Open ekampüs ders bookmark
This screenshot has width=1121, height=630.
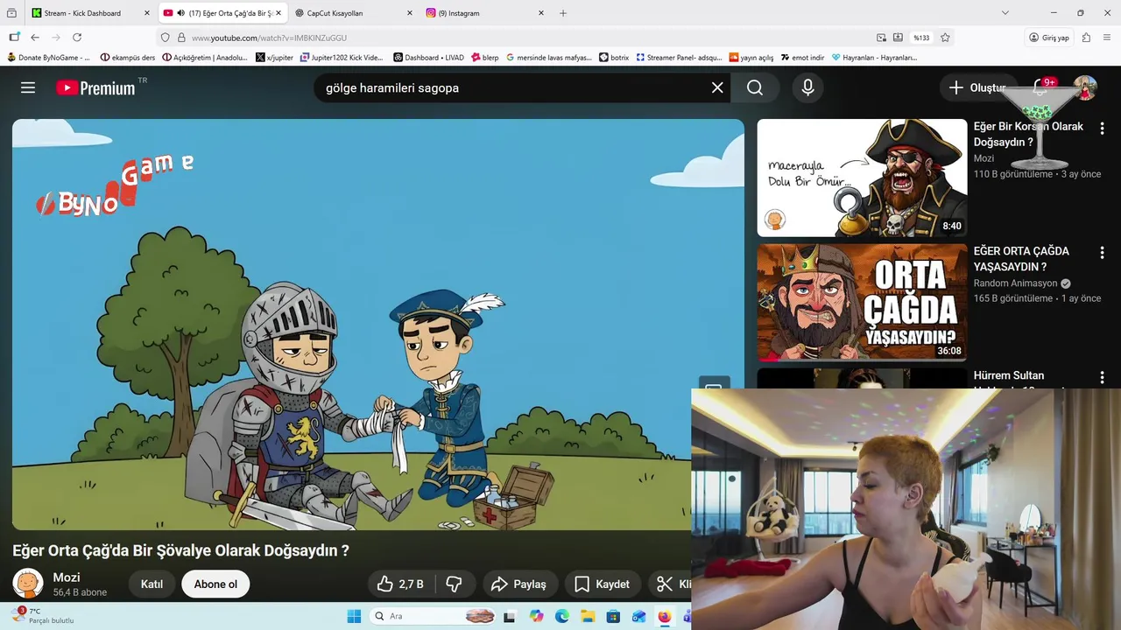128,58
